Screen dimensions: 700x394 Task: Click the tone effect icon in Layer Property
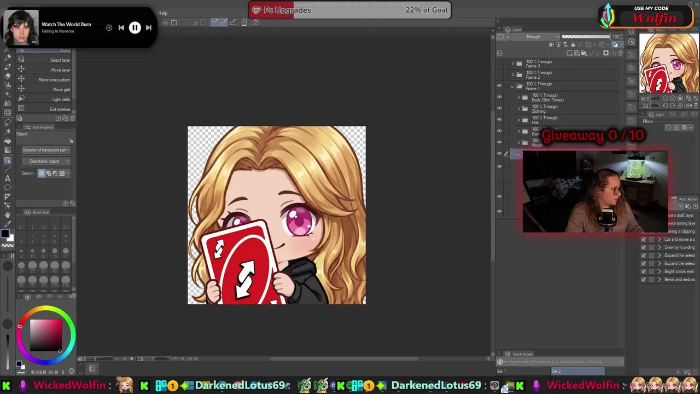pos(676,128)
